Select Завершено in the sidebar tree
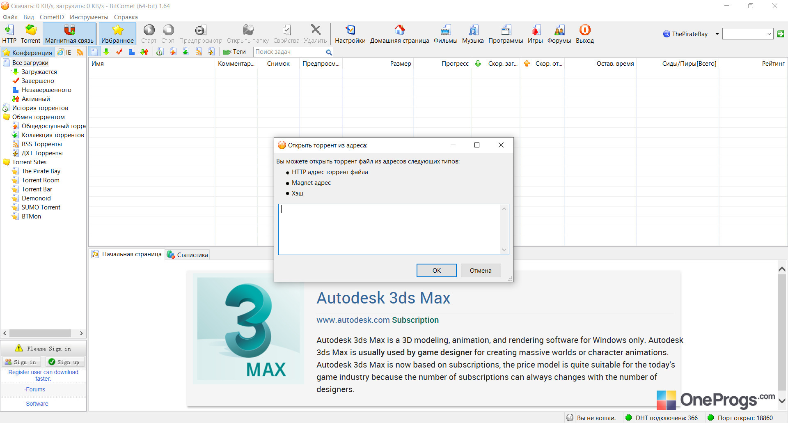Viewport: 788px width, 423px height. 38,81
